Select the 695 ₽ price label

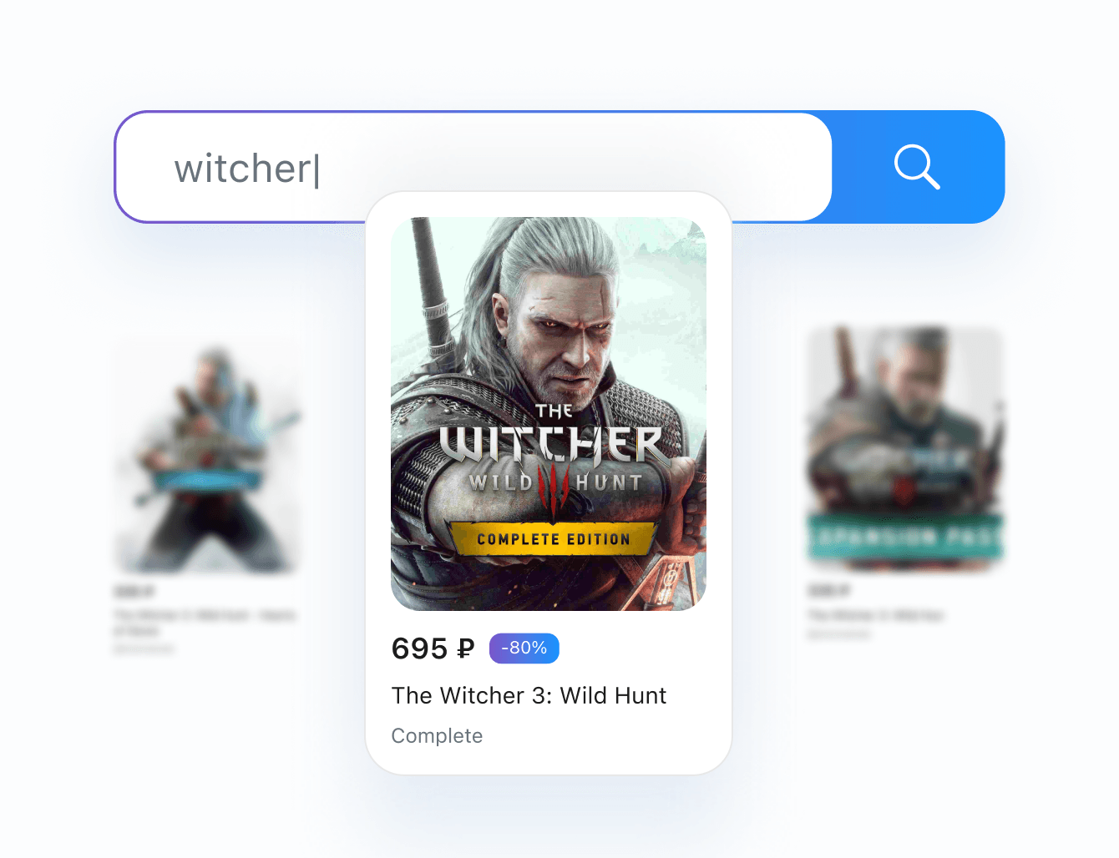tap(433, 649)
